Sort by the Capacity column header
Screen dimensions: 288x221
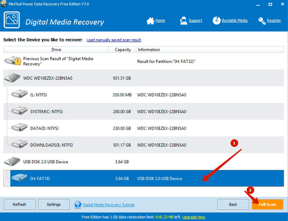(x=122, y=50)
